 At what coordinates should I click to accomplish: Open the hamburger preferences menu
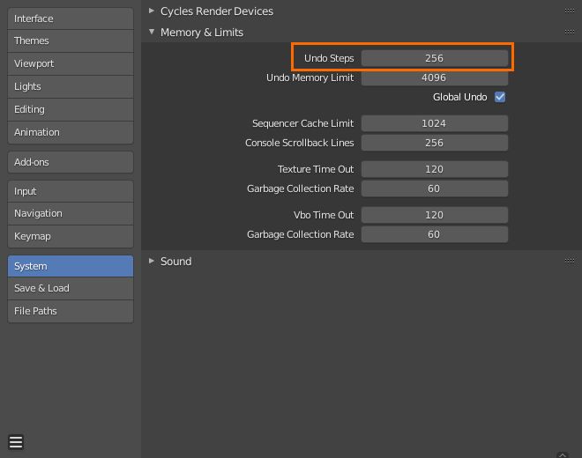tap(16, 442)
